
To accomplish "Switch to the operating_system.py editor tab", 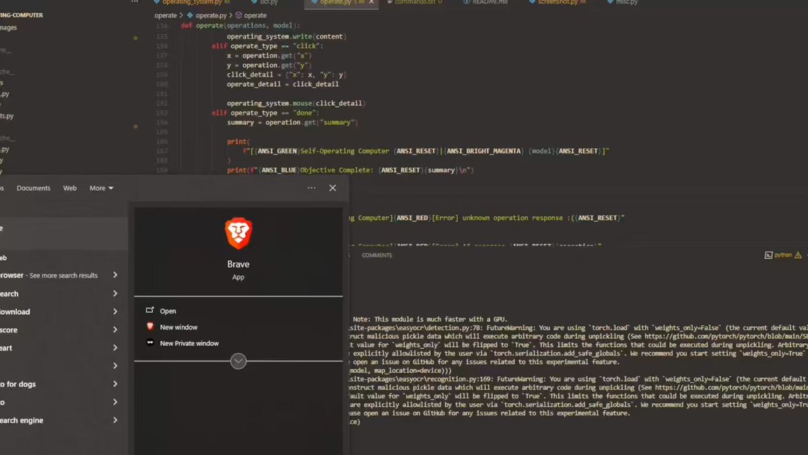I will click(192, 3).
